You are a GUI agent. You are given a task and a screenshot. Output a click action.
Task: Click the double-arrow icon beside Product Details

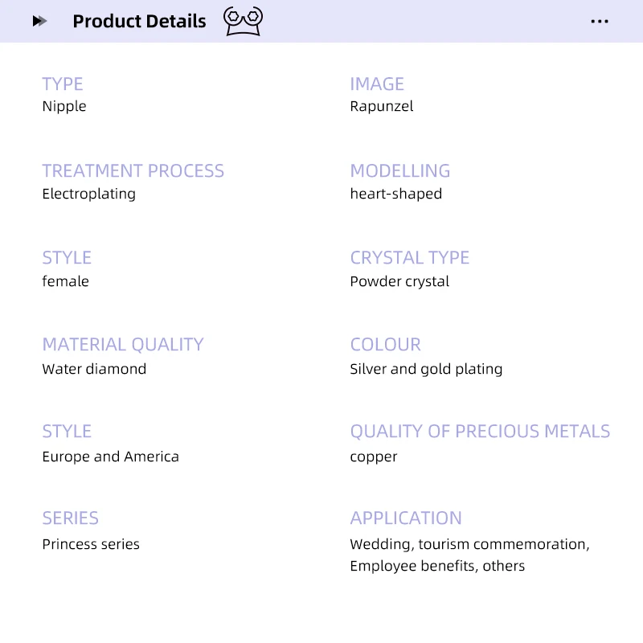tap(40, 22)
